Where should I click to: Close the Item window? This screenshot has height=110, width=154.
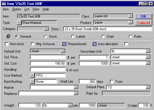pos(151,4)
